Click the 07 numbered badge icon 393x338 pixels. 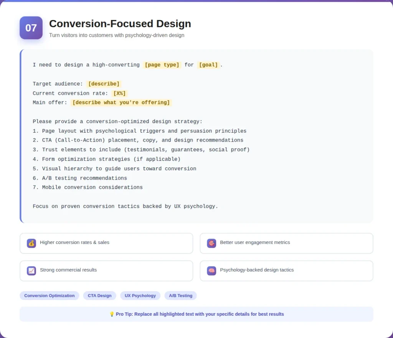[31, 28]
